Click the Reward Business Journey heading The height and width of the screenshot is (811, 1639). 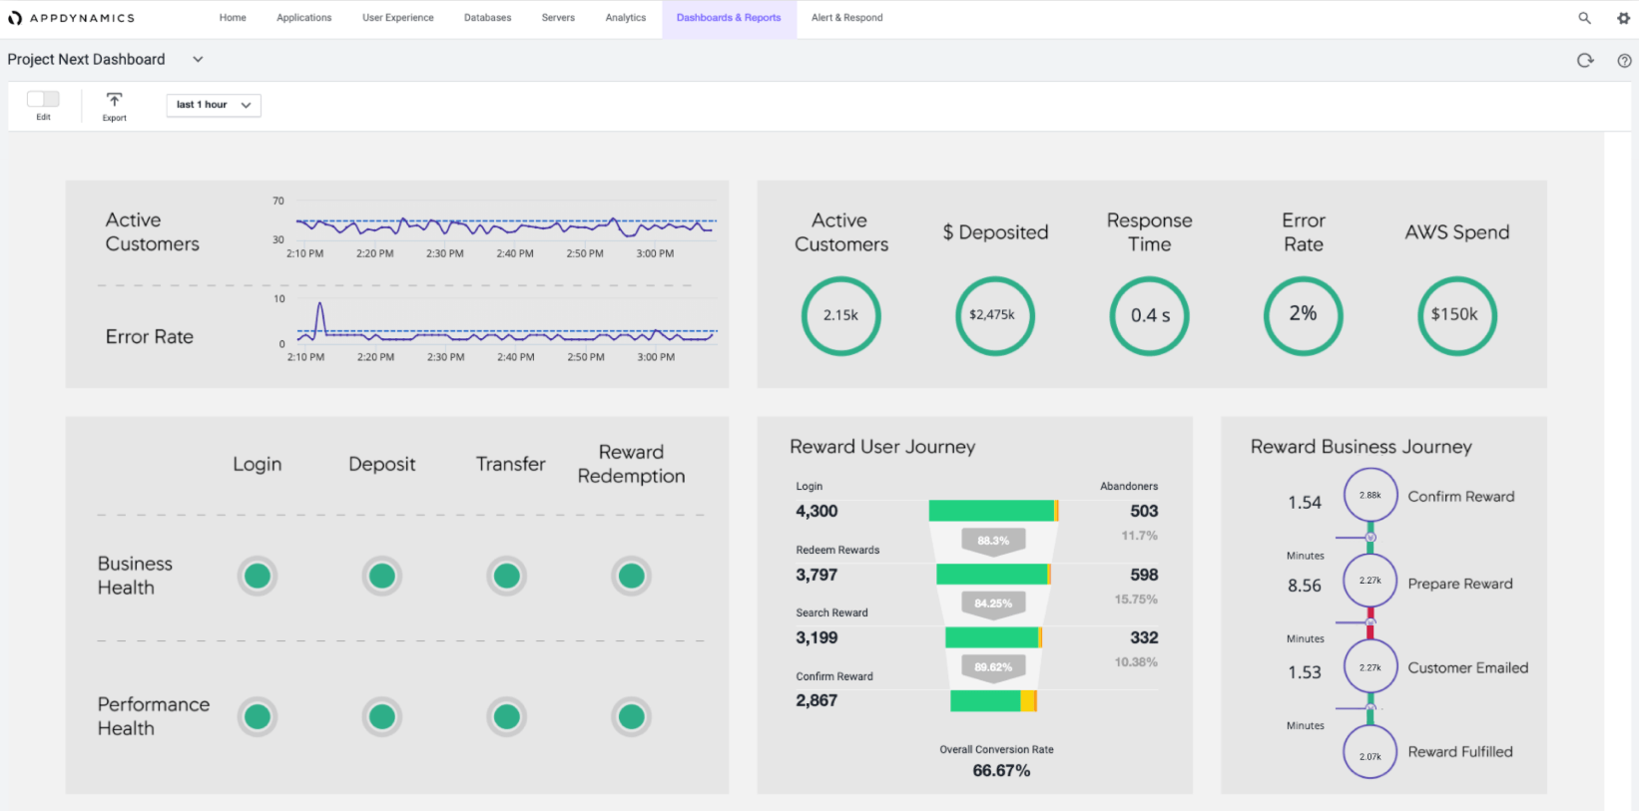pyautogui.click(x=1362, y=447)
